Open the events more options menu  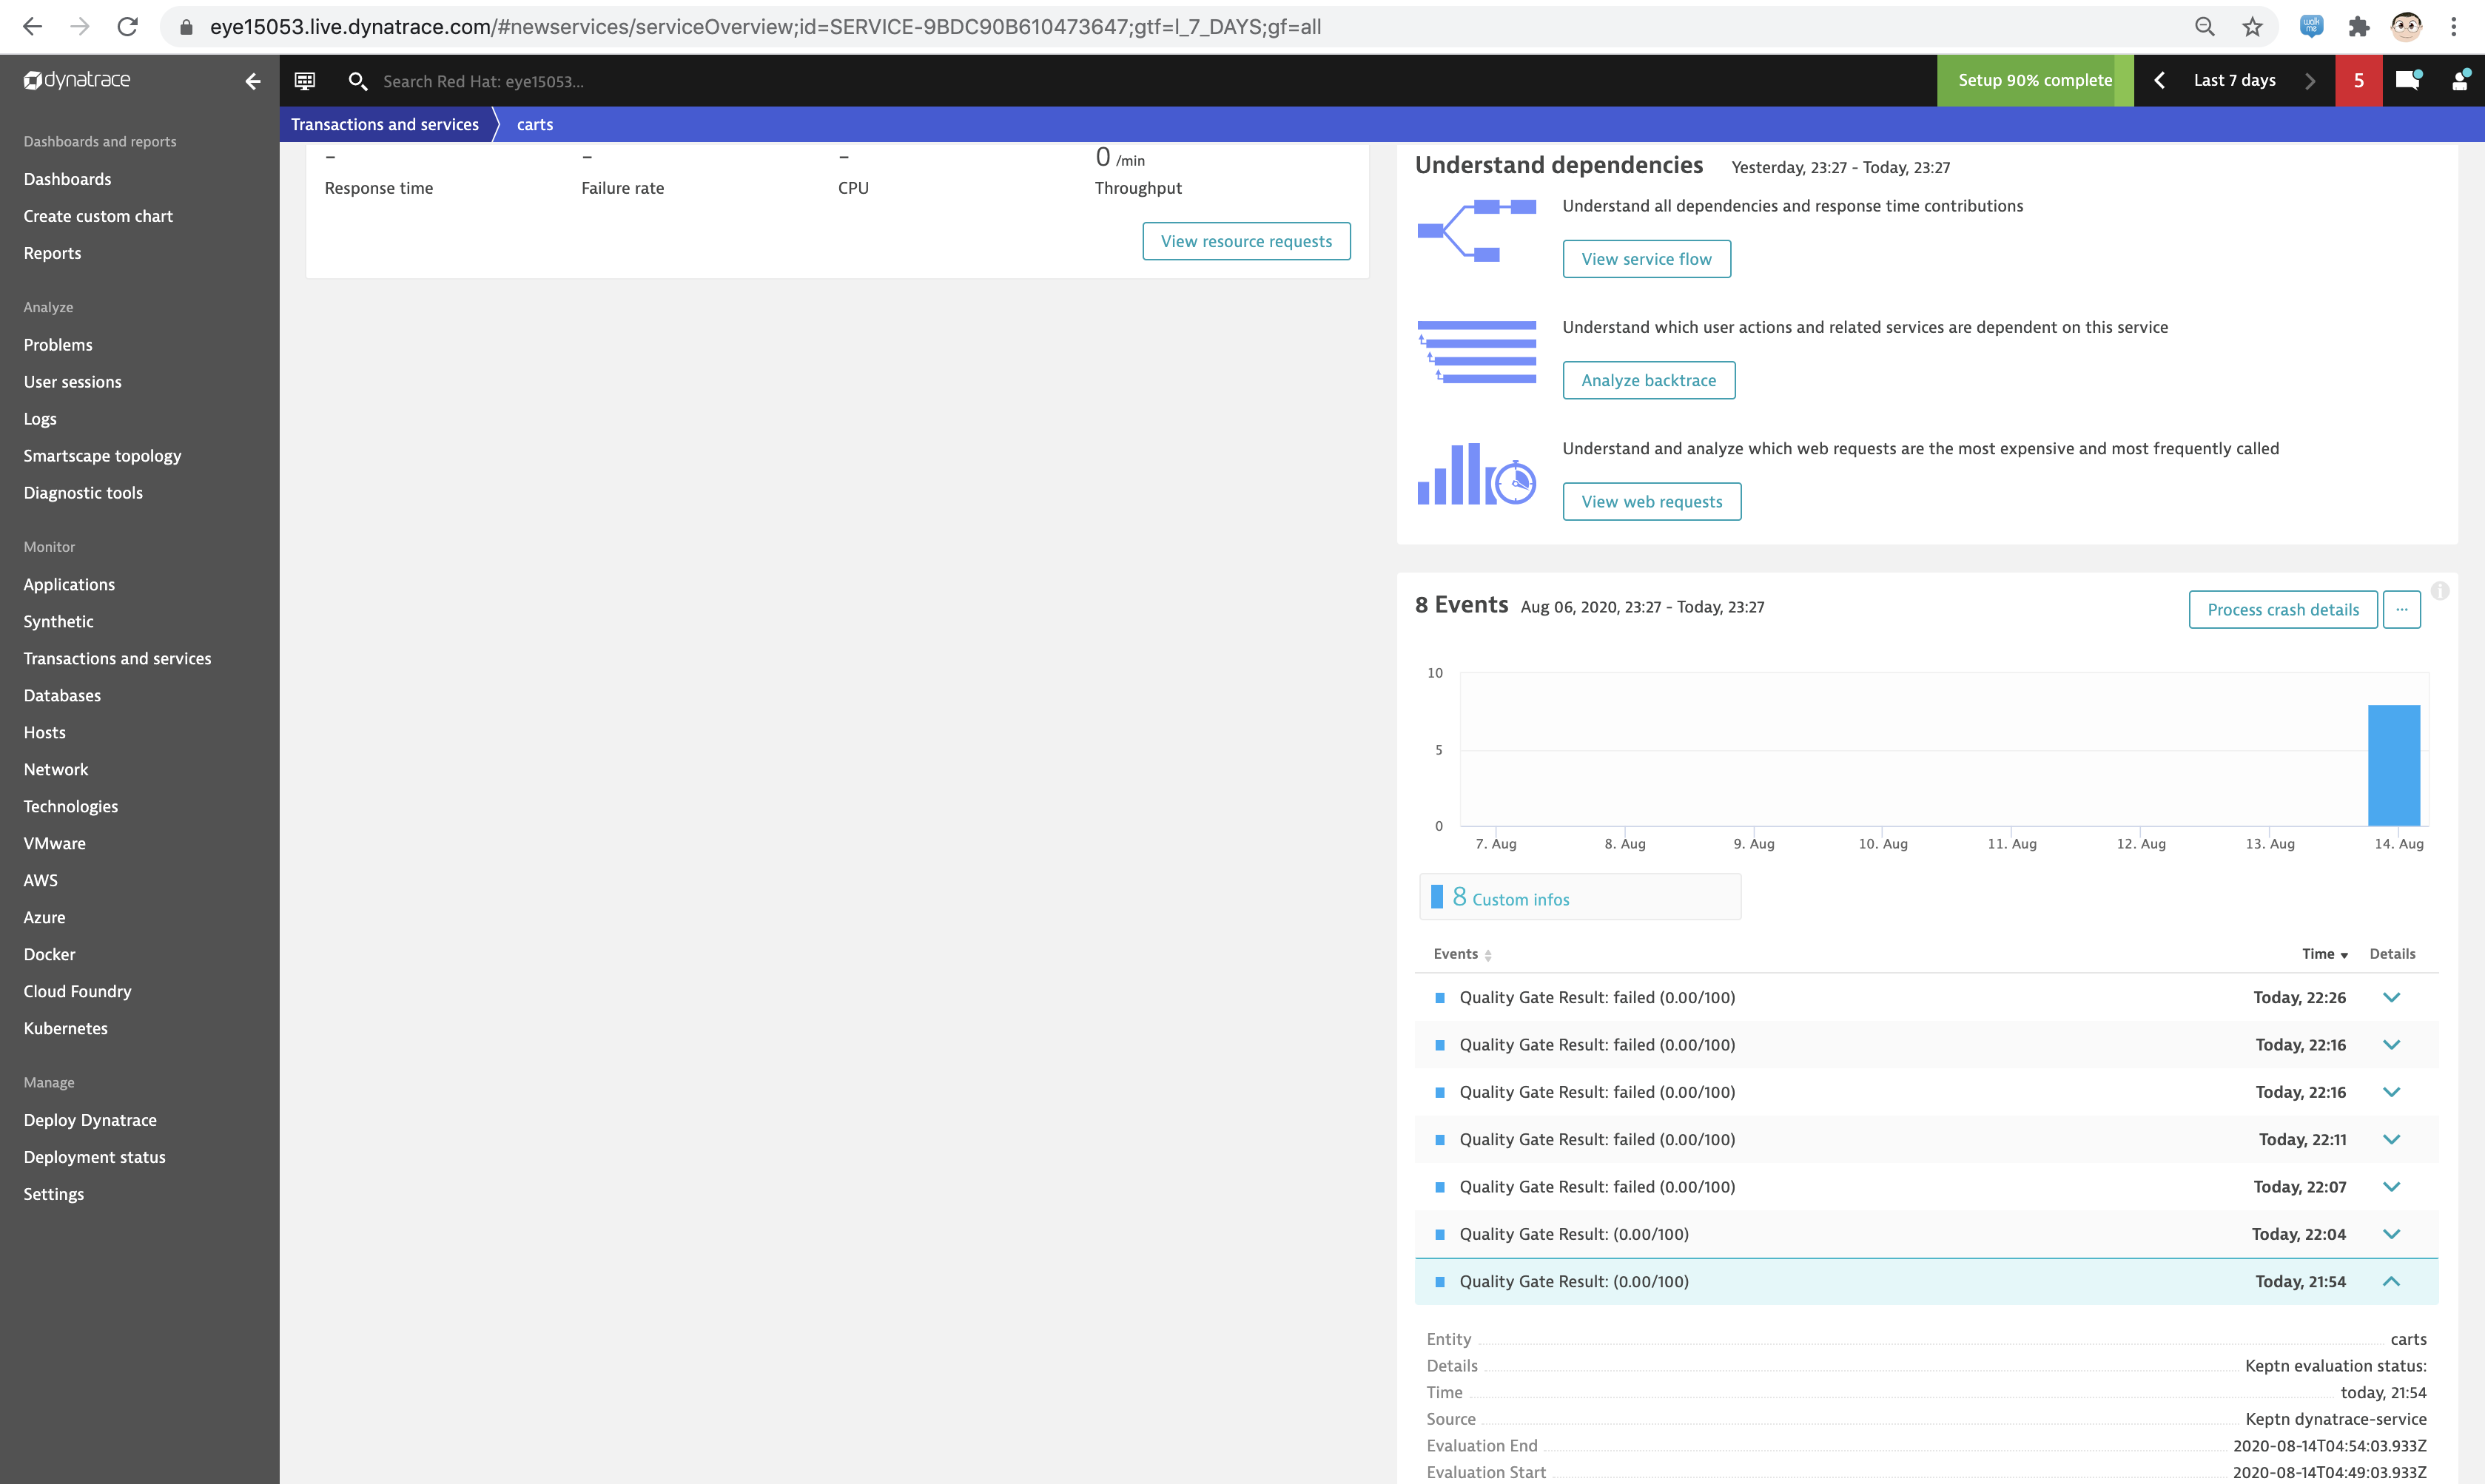[2401, 609]
